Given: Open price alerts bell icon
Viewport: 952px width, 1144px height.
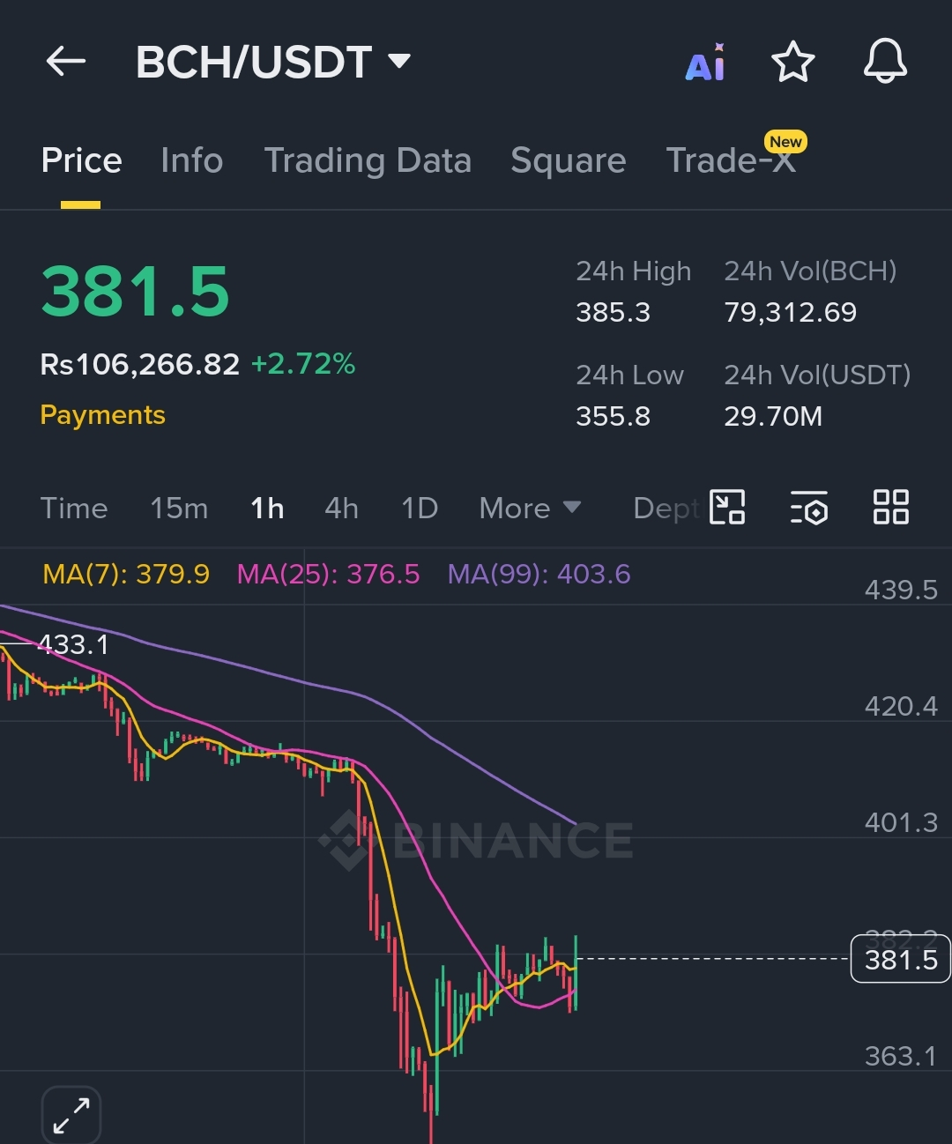Looking at the screenshot, I should pyautogui.click(x=885, y=62).
